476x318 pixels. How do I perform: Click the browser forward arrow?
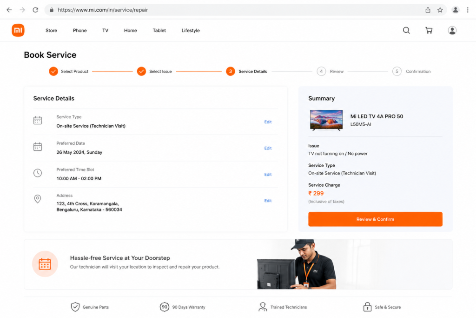pos(22,10)
